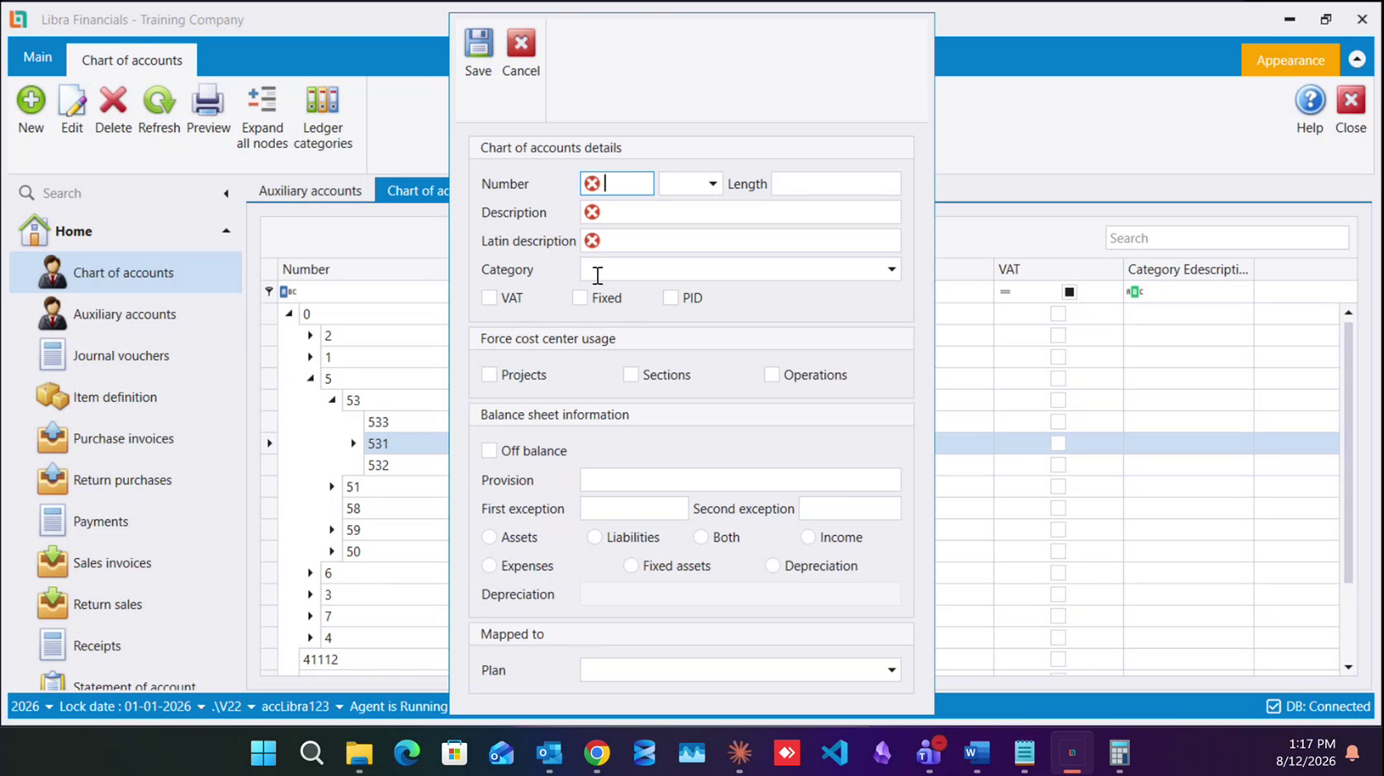1384x776 pixels.
Task: Cancel the chart of accounts dialog
Action: click(x=521, y=53)
